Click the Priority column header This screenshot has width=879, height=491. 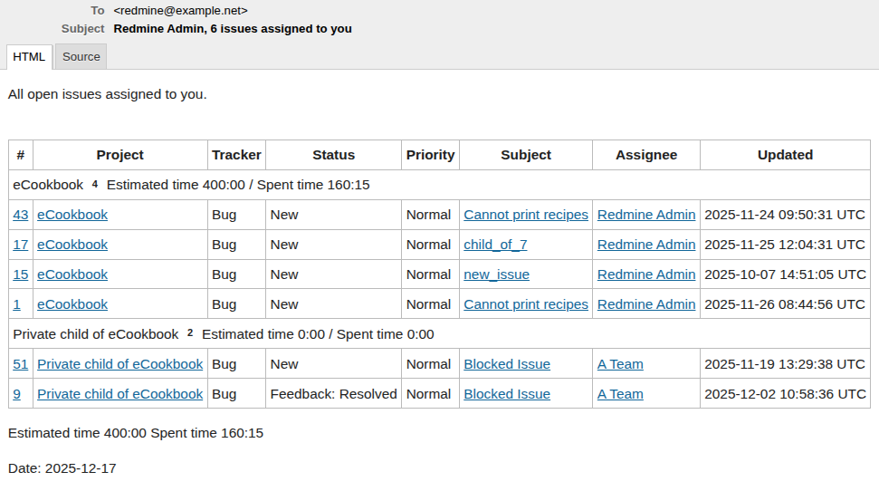[x=430, y=155]
